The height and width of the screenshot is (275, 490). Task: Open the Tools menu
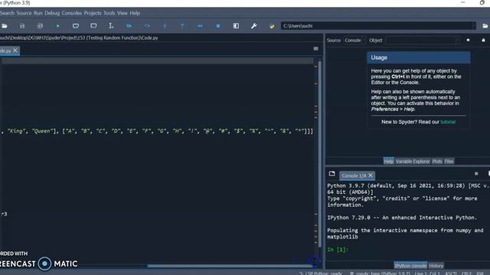pos(109,13)
